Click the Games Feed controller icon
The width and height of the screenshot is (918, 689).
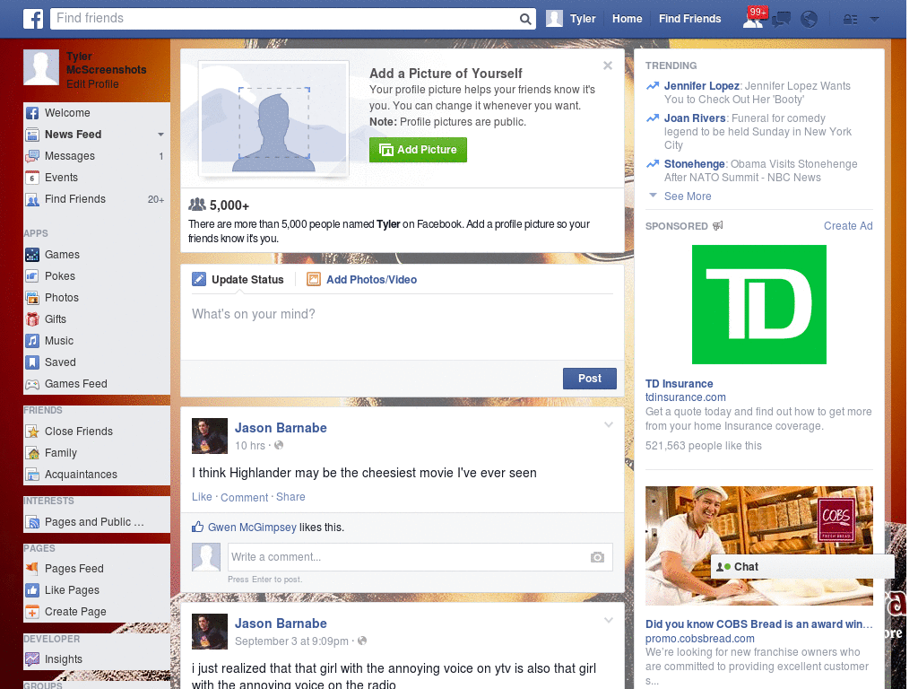pyautogui.click(x=32, y=384)
